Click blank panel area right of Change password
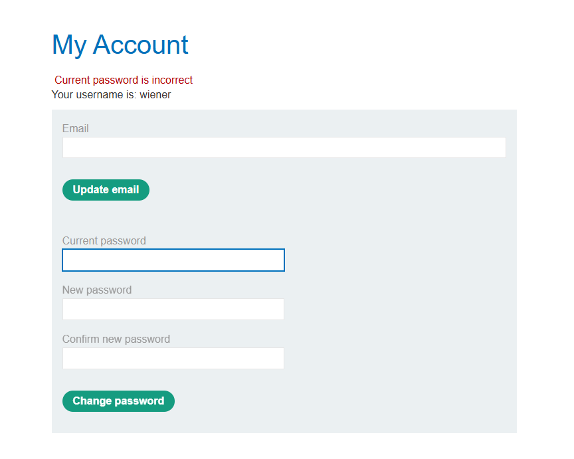This screenshot has height=459, width=574. [345, 401]
